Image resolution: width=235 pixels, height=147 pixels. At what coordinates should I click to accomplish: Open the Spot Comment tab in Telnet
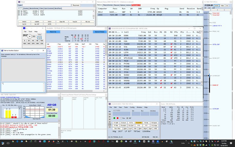click(x=49, y=8)
